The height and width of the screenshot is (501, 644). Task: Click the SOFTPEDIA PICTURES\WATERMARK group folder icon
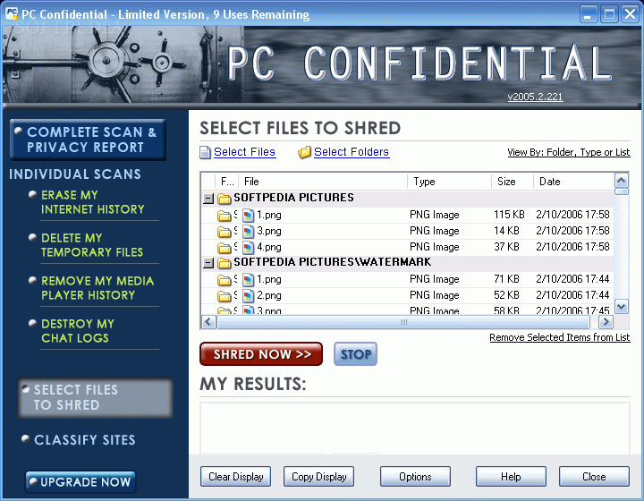pyautogui.click(x=224, y=263)
